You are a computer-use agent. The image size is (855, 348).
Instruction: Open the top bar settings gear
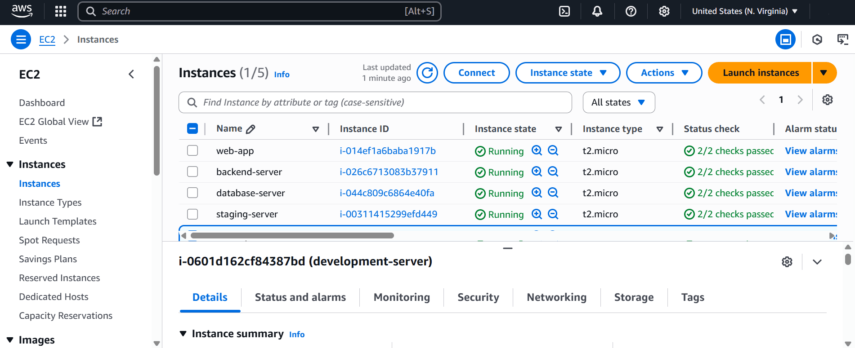[664, 11]
